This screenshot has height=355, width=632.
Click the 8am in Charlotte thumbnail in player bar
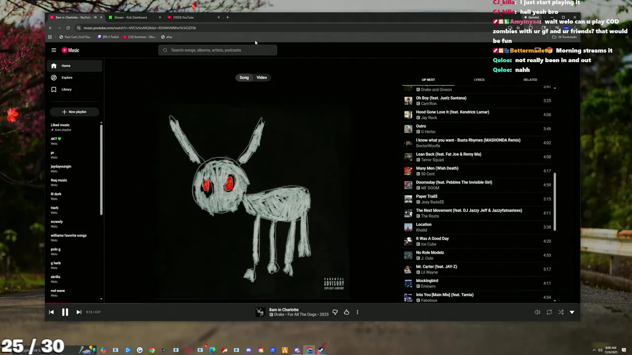[260, 312]
